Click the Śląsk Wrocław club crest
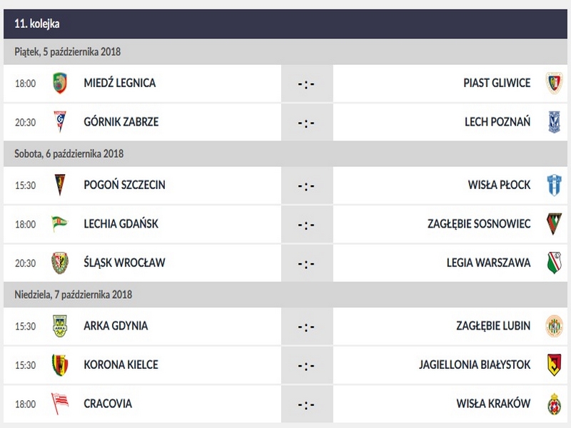The image size is (571, 428). (59, 263)
